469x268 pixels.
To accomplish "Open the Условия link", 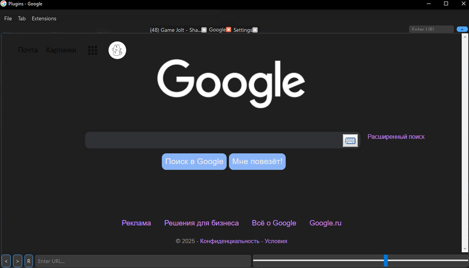I will pyautogui.click(x=276, y=241).
